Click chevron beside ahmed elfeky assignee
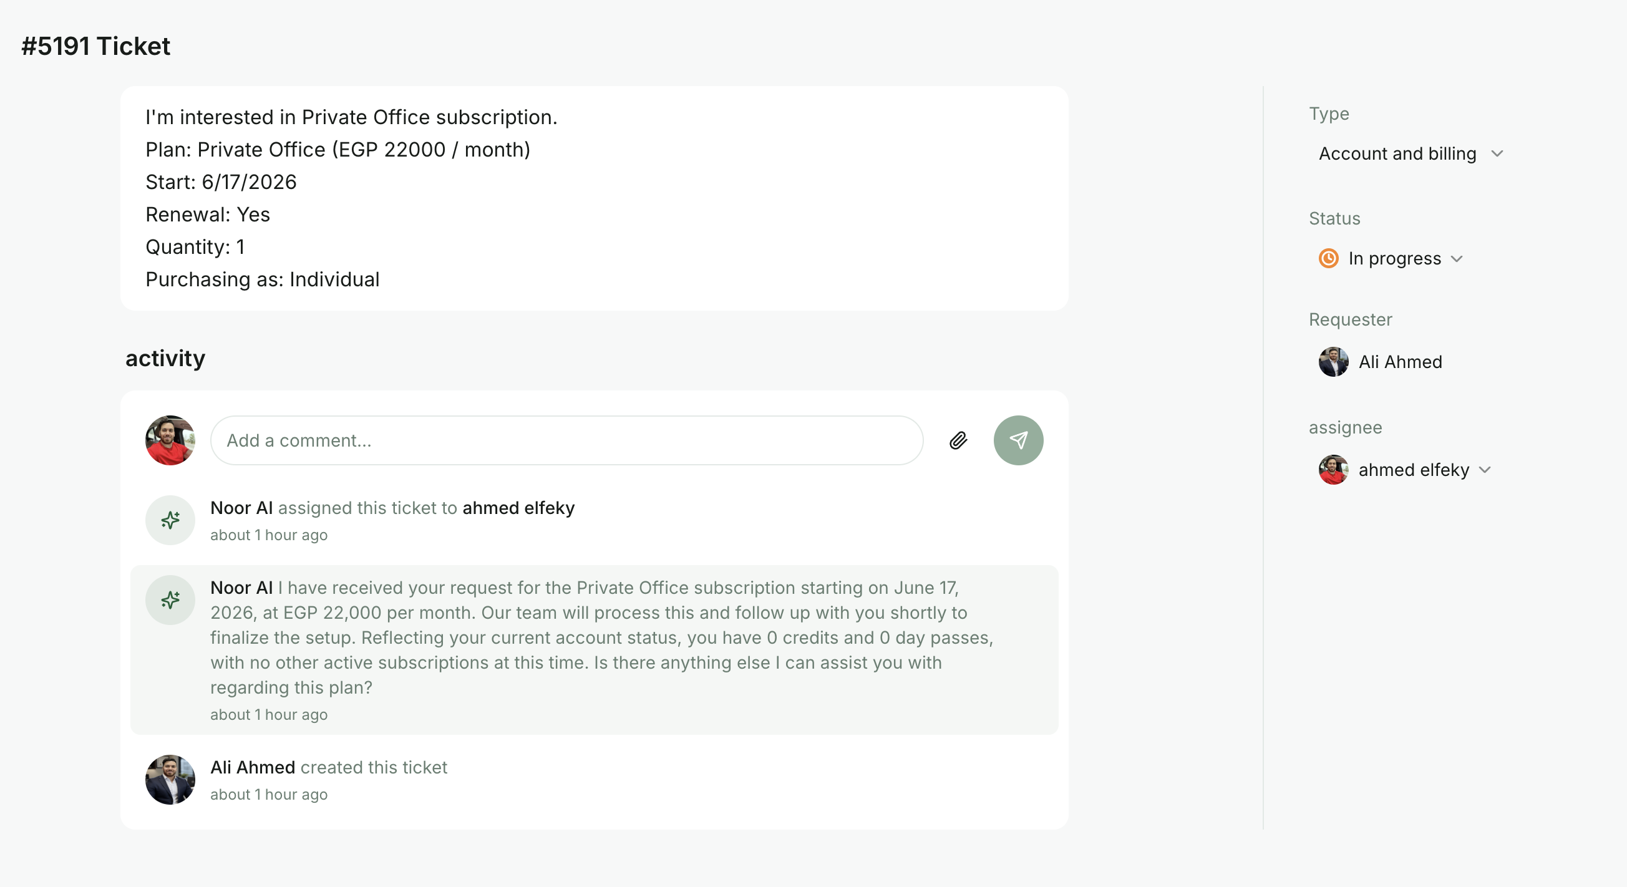The height and width of the screenshot is (887, 1627). tap(1485, 470)
